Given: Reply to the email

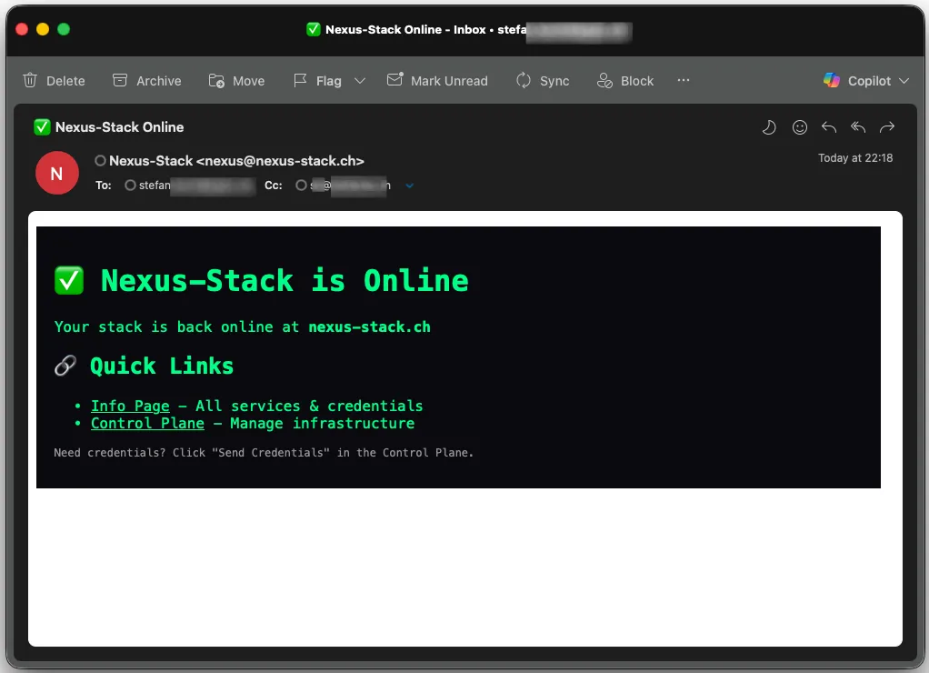Looking at the screenshot, I should pyautogui.click(x=828, y=127).
